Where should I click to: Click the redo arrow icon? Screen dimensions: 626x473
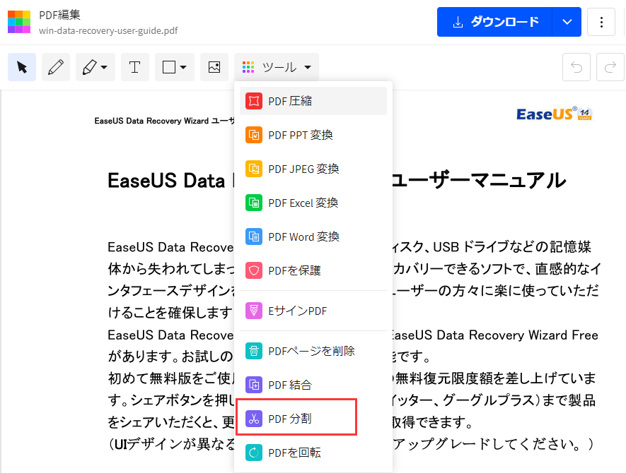point(610,66)
